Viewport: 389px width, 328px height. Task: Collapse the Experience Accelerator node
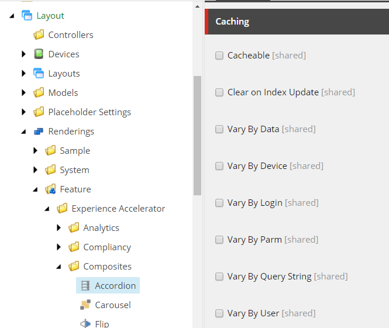coord(47,209)
